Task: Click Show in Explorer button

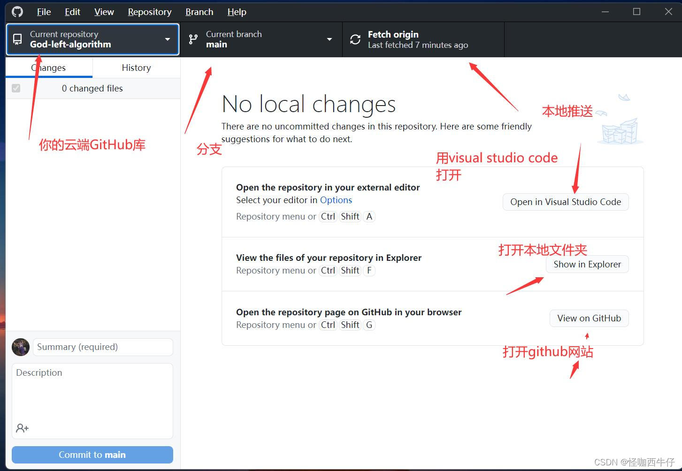Action: point(587,264)
